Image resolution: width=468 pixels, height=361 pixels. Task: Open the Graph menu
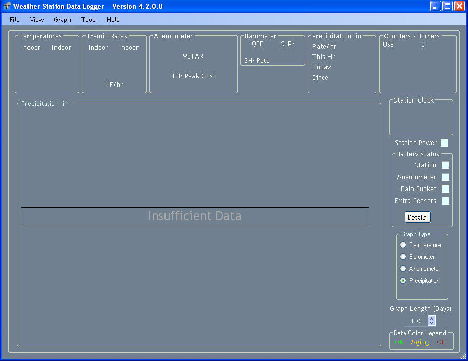point(62,19)
